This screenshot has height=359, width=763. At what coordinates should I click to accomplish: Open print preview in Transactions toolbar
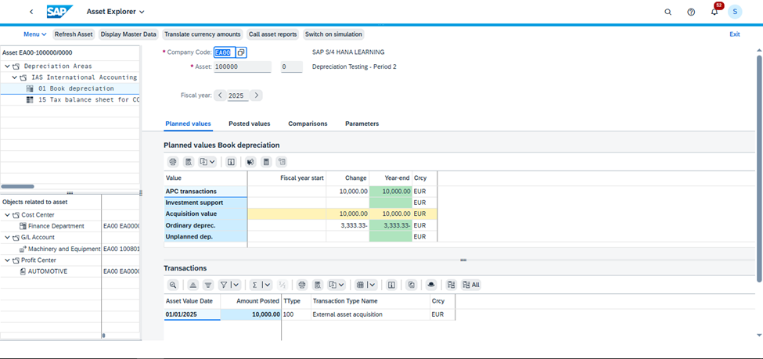318,285
